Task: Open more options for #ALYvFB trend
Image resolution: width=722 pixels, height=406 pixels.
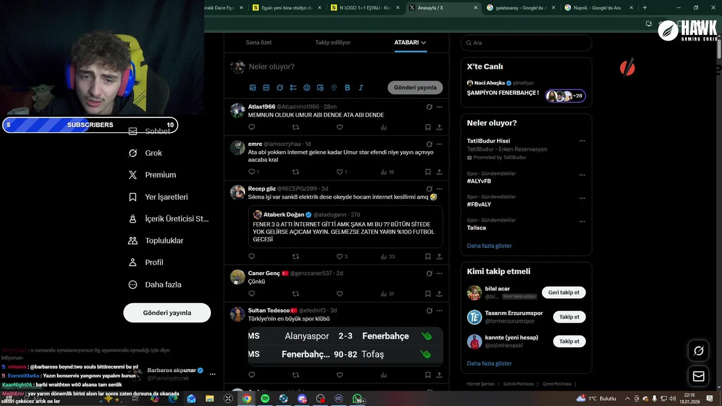Action: click(582, 175)
